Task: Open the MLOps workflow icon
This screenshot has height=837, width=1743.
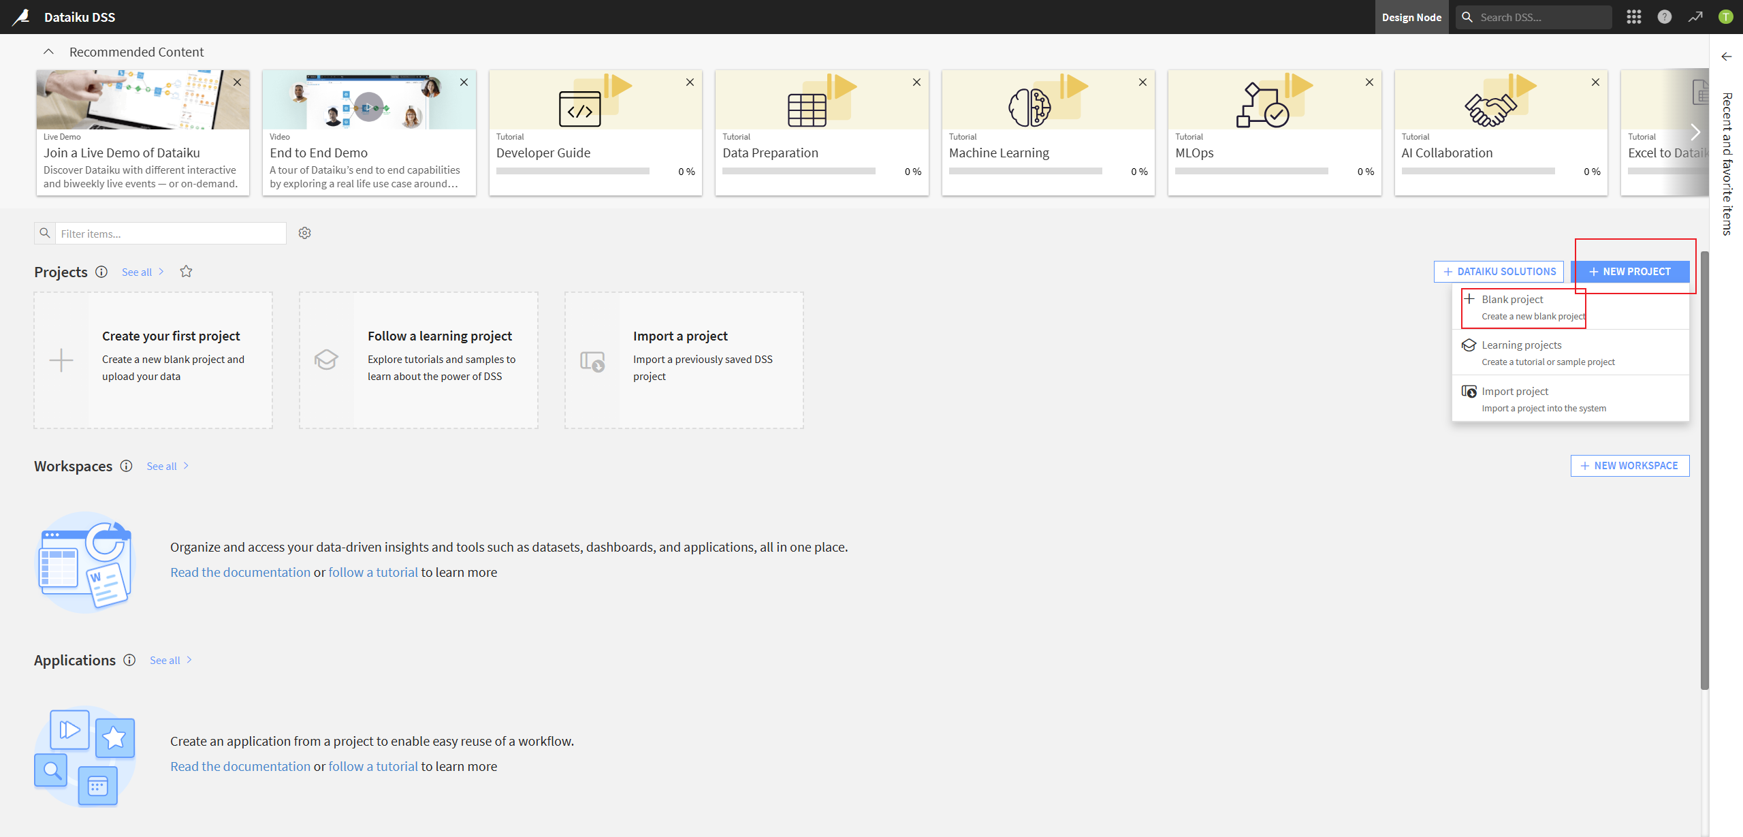Action: point(1263,105)
